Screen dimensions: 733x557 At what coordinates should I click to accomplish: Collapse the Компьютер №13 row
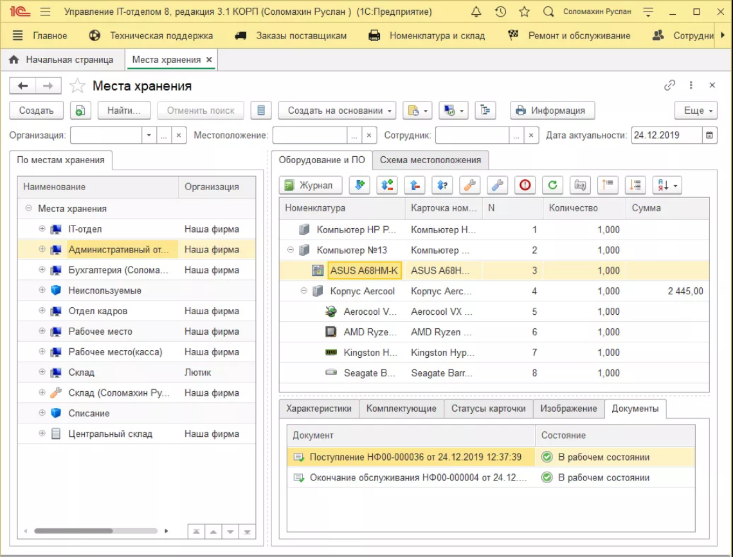pos(290,250)
